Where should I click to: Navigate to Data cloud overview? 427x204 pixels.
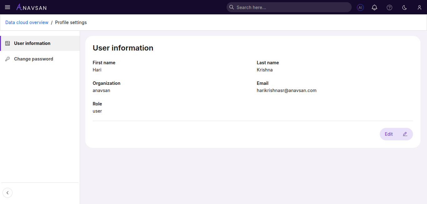pos(27,22)
